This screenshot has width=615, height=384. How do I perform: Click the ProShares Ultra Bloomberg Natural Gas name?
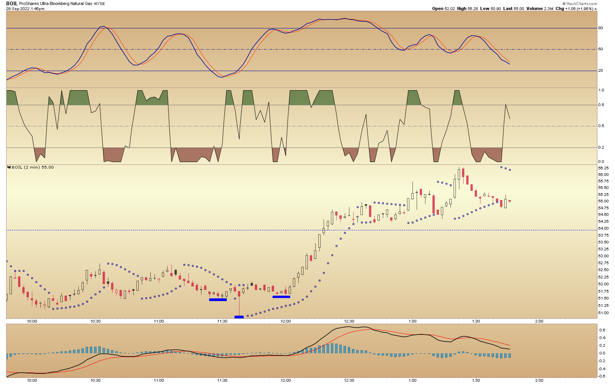point(55,3)
